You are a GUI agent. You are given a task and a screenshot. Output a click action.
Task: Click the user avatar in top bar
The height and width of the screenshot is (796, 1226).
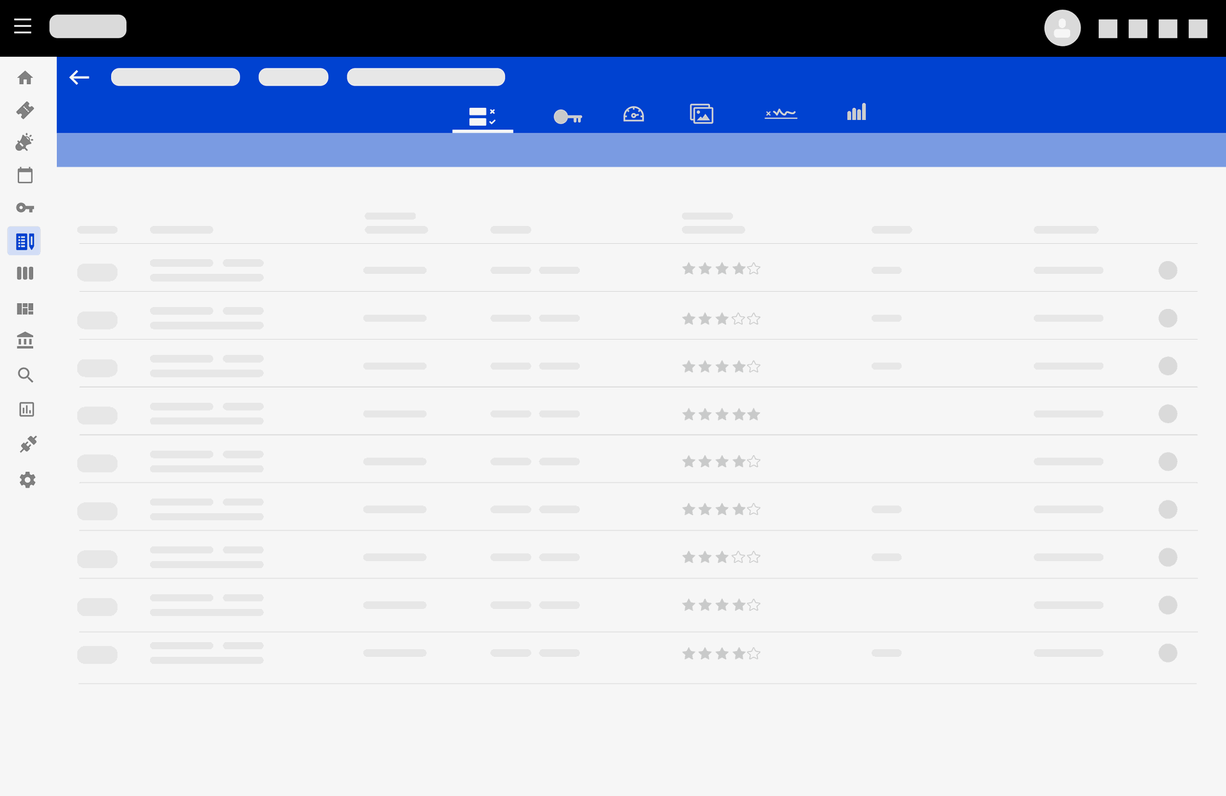[1062, 28]
